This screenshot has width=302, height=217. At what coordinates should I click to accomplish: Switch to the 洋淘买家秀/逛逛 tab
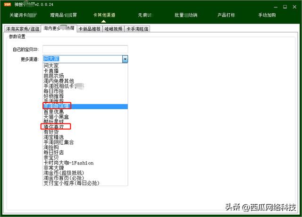coord(23,29)
